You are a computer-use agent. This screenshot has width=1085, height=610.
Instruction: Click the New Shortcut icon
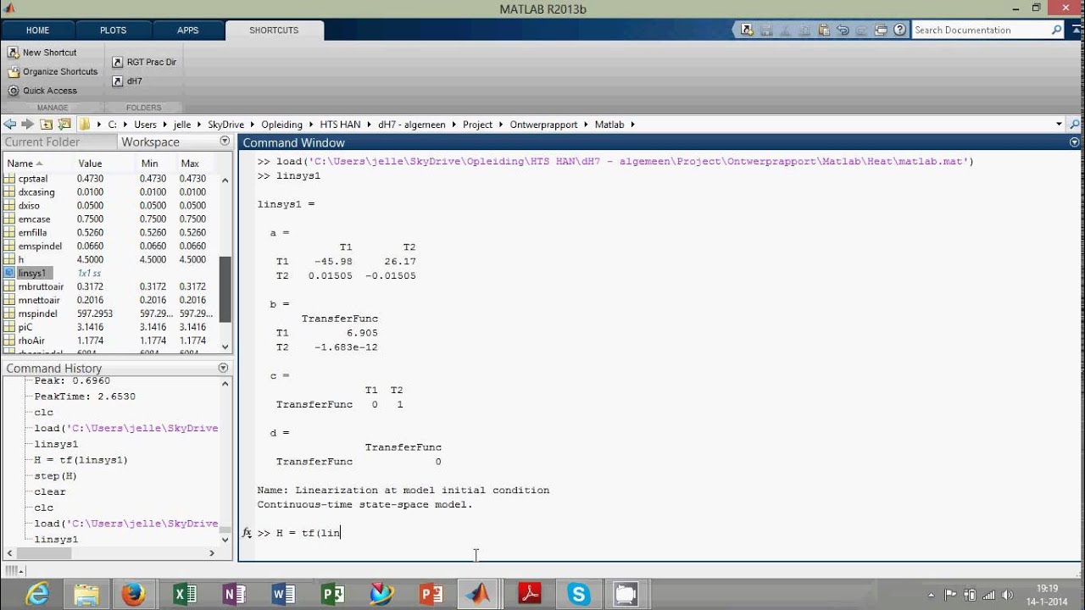tap(14, 53)
